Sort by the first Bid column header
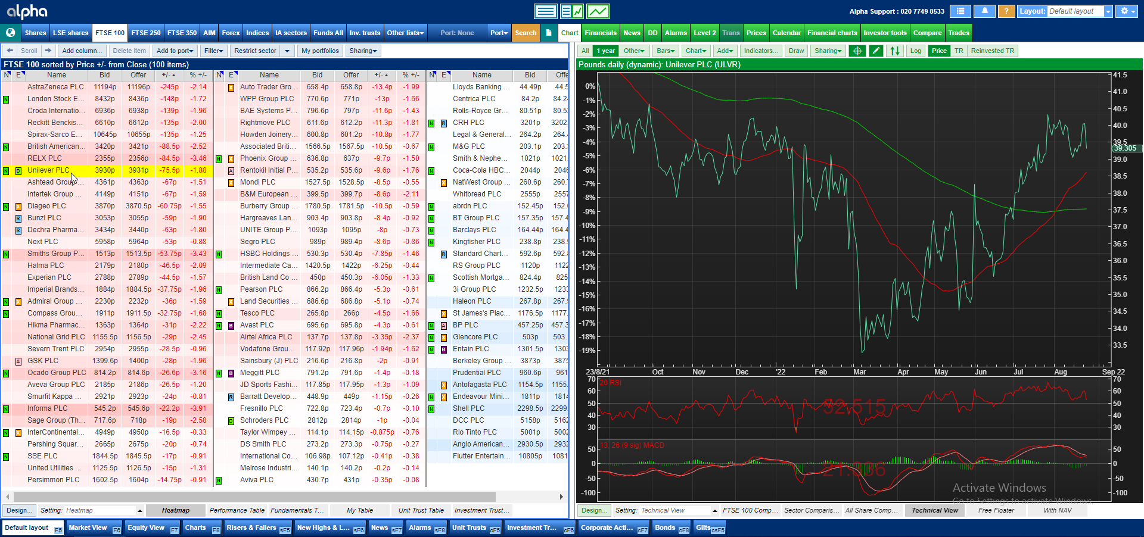Viewport: 1144px width, 537px height. point(105,75)
